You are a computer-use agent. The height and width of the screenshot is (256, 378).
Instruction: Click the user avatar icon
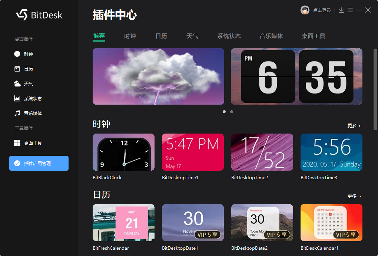(305, 10)
